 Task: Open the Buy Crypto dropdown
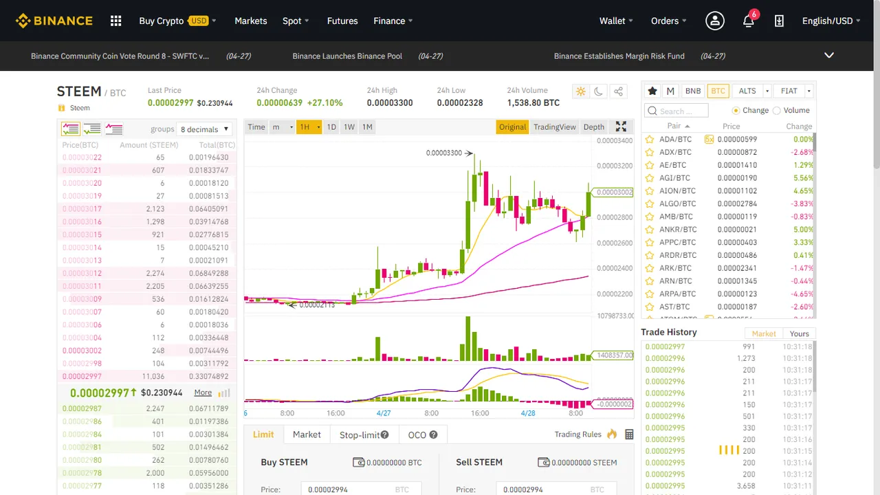click(177, 21)
